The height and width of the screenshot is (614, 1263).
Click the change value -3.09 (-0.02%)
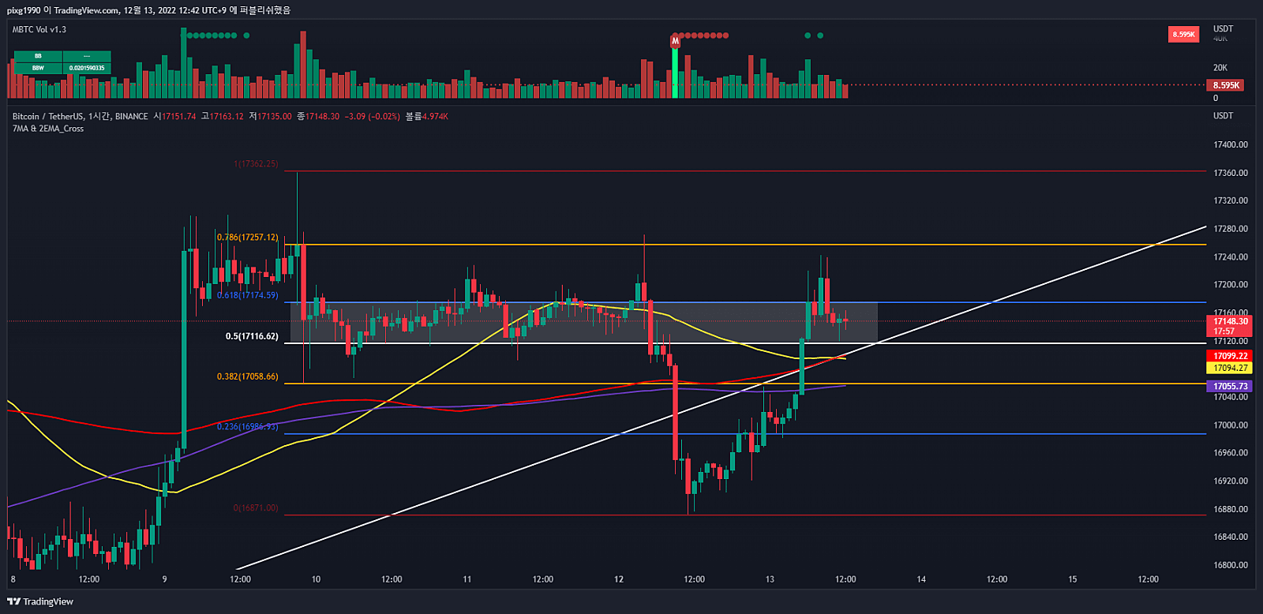[x=373, y=116]
